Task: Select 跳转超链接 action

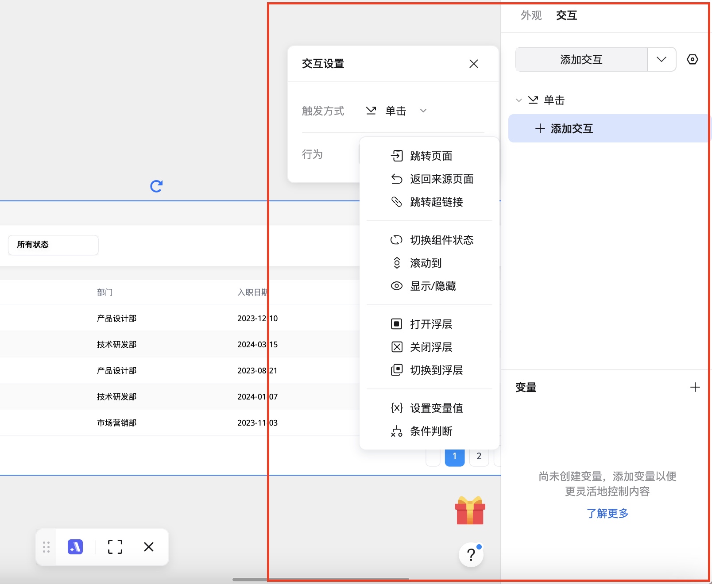Action: pos(430,202)
